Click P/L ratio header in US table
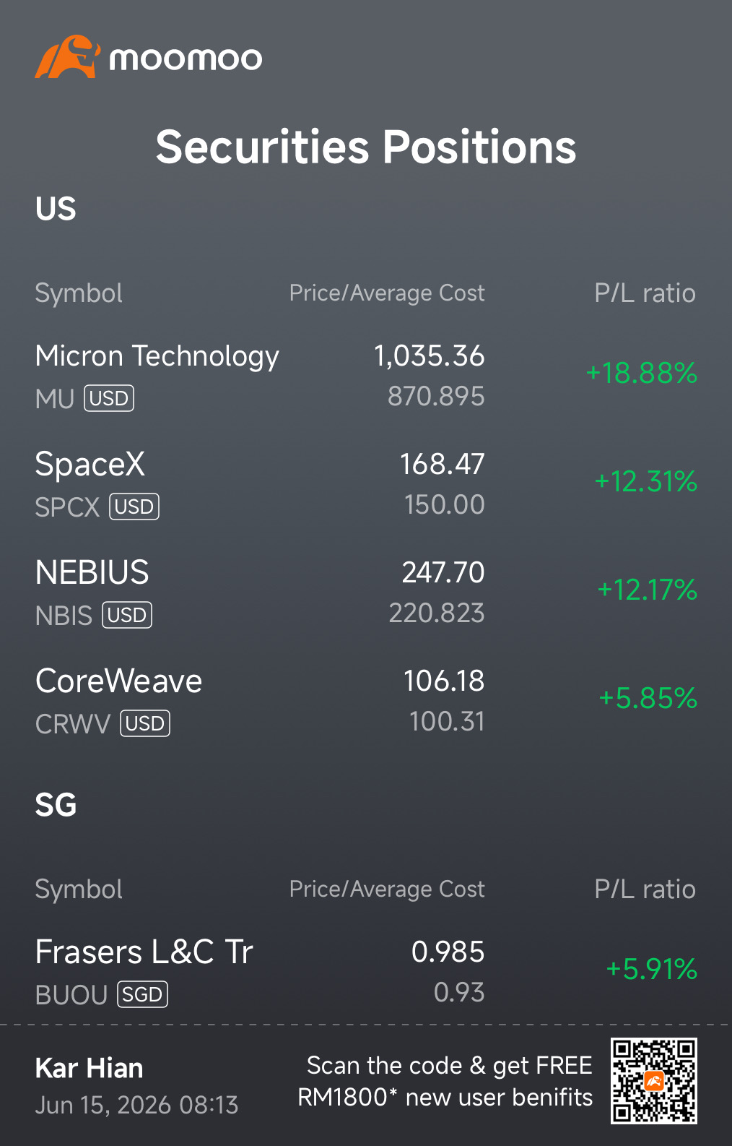 [645, 293]
